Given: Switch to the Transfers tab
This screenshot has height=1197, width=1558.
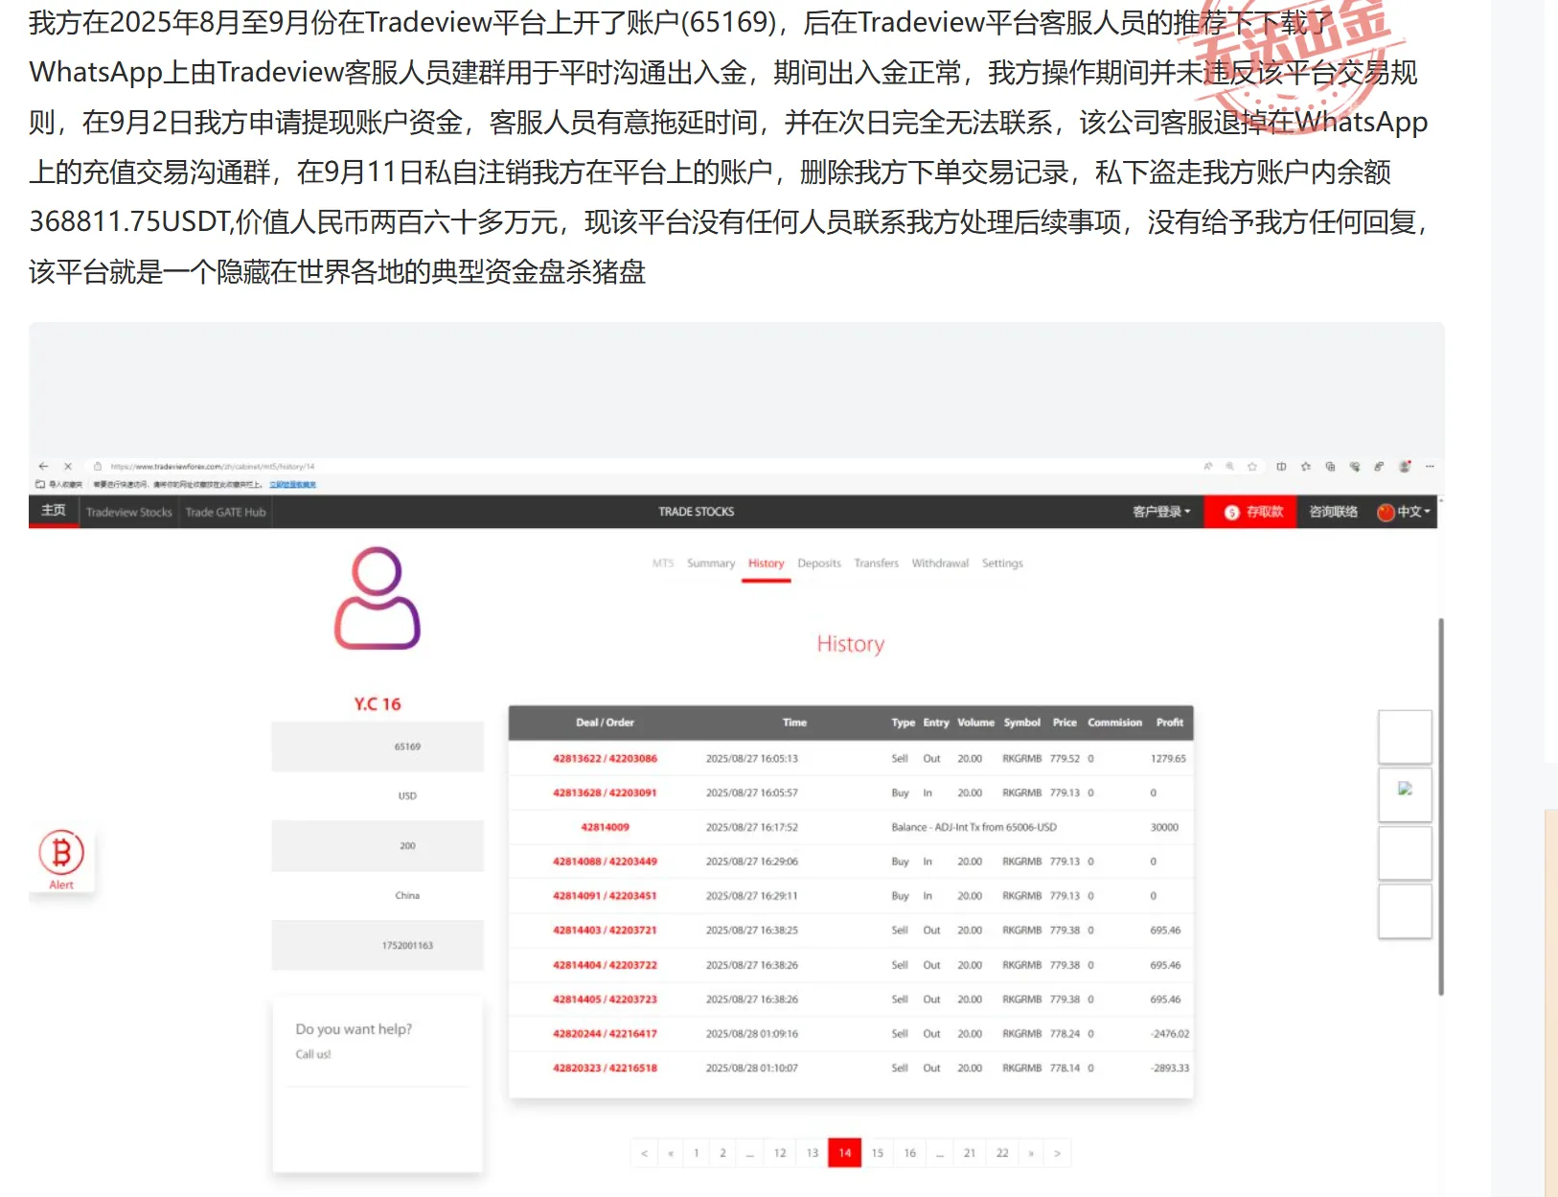Looking at the screenshot, I should 877,564.
